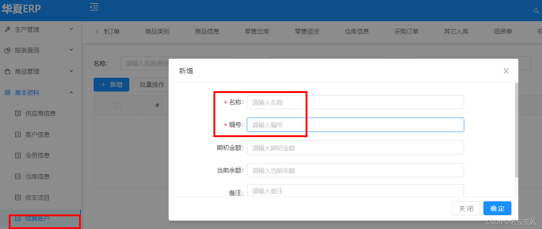Image resolution: width=542 pixels, height=229 pixels.
Task: Click the list icon beside 仓库信息 in sidebar
Action: click(18, 176)
